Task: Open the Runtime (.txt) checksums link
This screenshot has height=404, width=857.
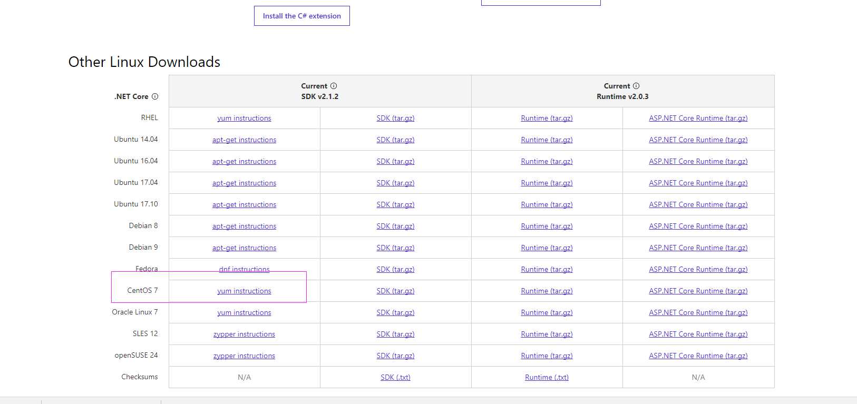Action: tap(547, 377)
